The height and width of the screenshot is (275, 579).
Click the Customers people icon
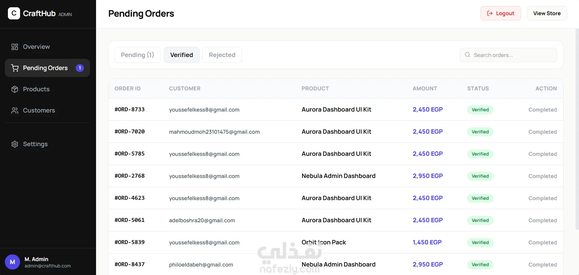coord(15,110)
